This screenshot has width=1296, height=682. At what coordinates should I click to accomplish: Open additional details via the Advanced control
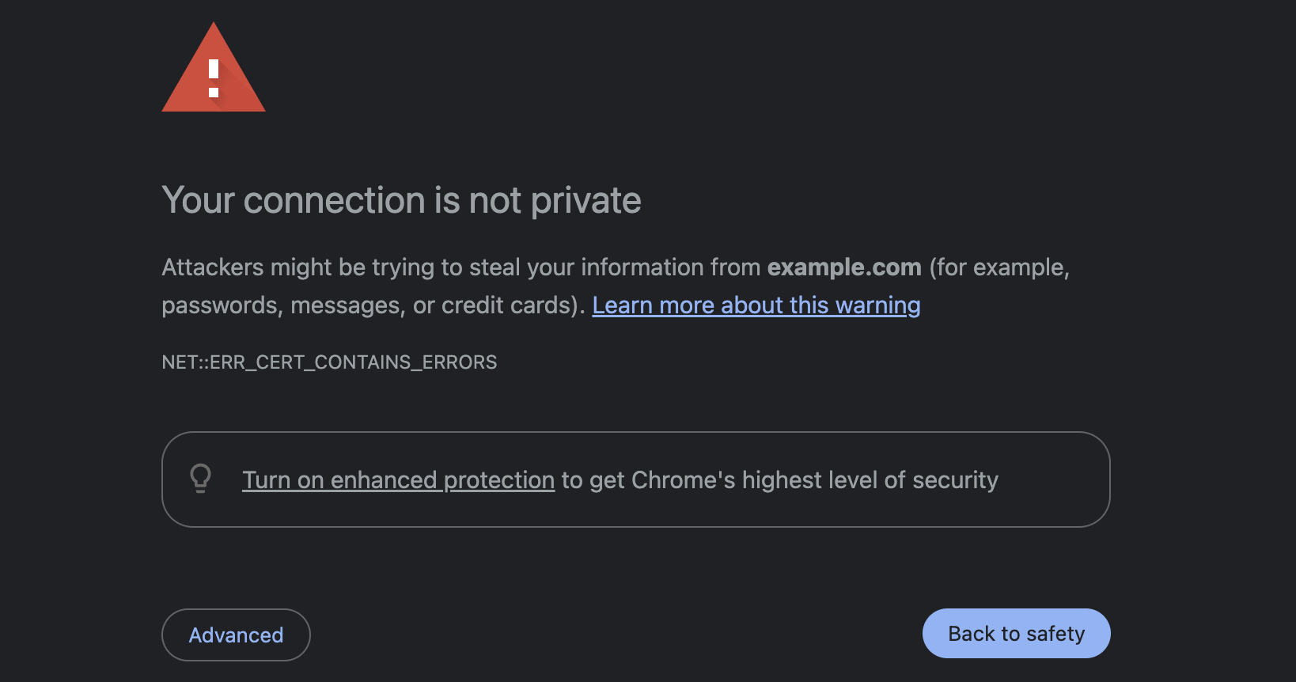(236, 635)
